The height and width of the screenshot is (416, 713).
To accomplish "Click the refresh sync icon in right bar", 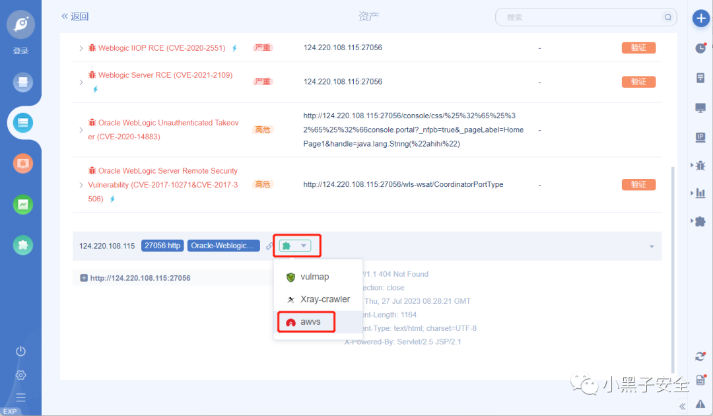I will click(700, 357).
